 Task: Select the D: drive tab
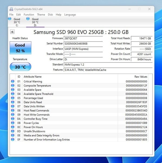(x=35, y=22)
